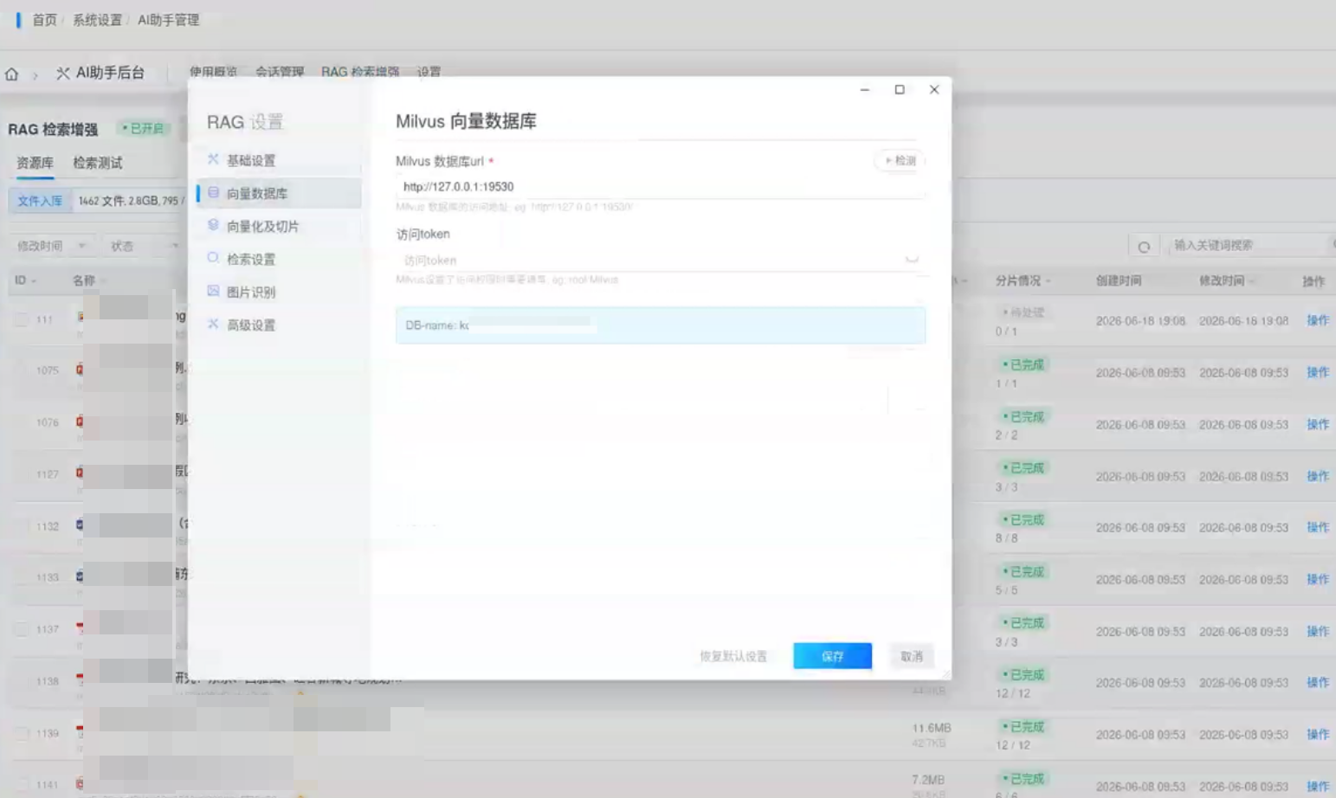This screenshot has width=1336, height=798.
Task: Click 操作 link for row 1075
Action: tap(1317, 372)
